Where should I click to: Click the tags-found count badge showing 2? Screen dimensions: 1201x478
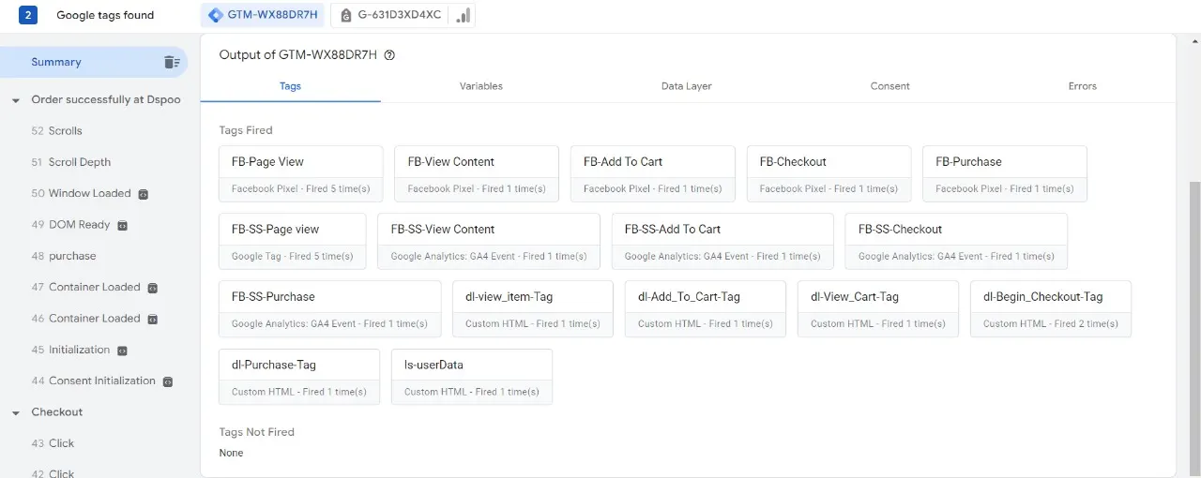[x=28, y=15]
